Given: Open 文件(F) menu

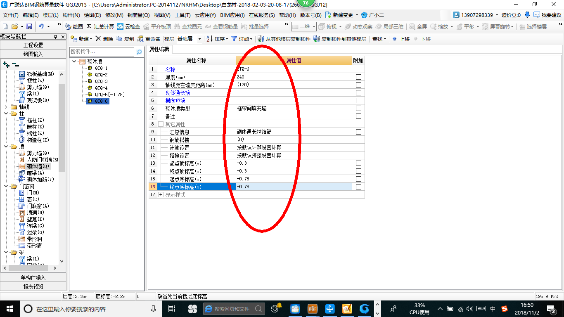Looking at the screenshot, I should tap(11, 15).
